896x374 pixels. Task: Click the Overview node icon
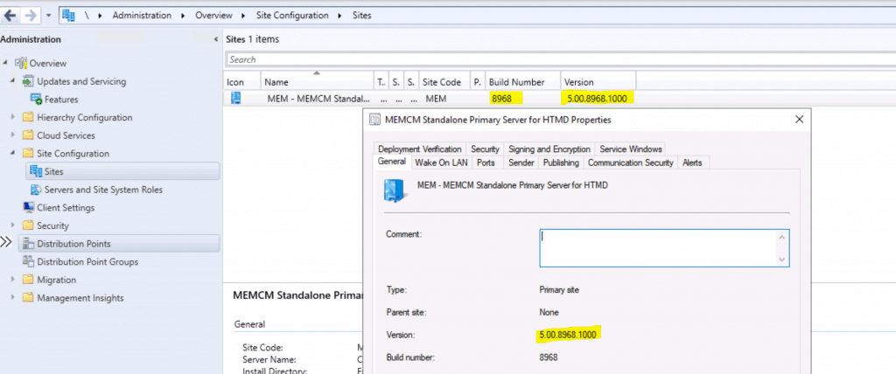[21, 63]
